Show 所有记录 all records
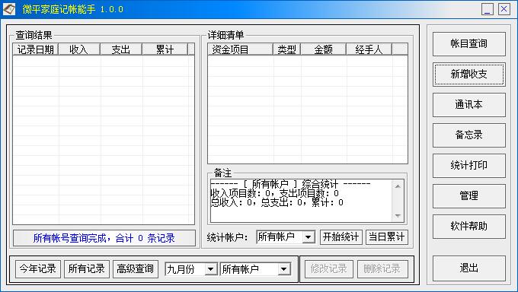 click(87, 269)
